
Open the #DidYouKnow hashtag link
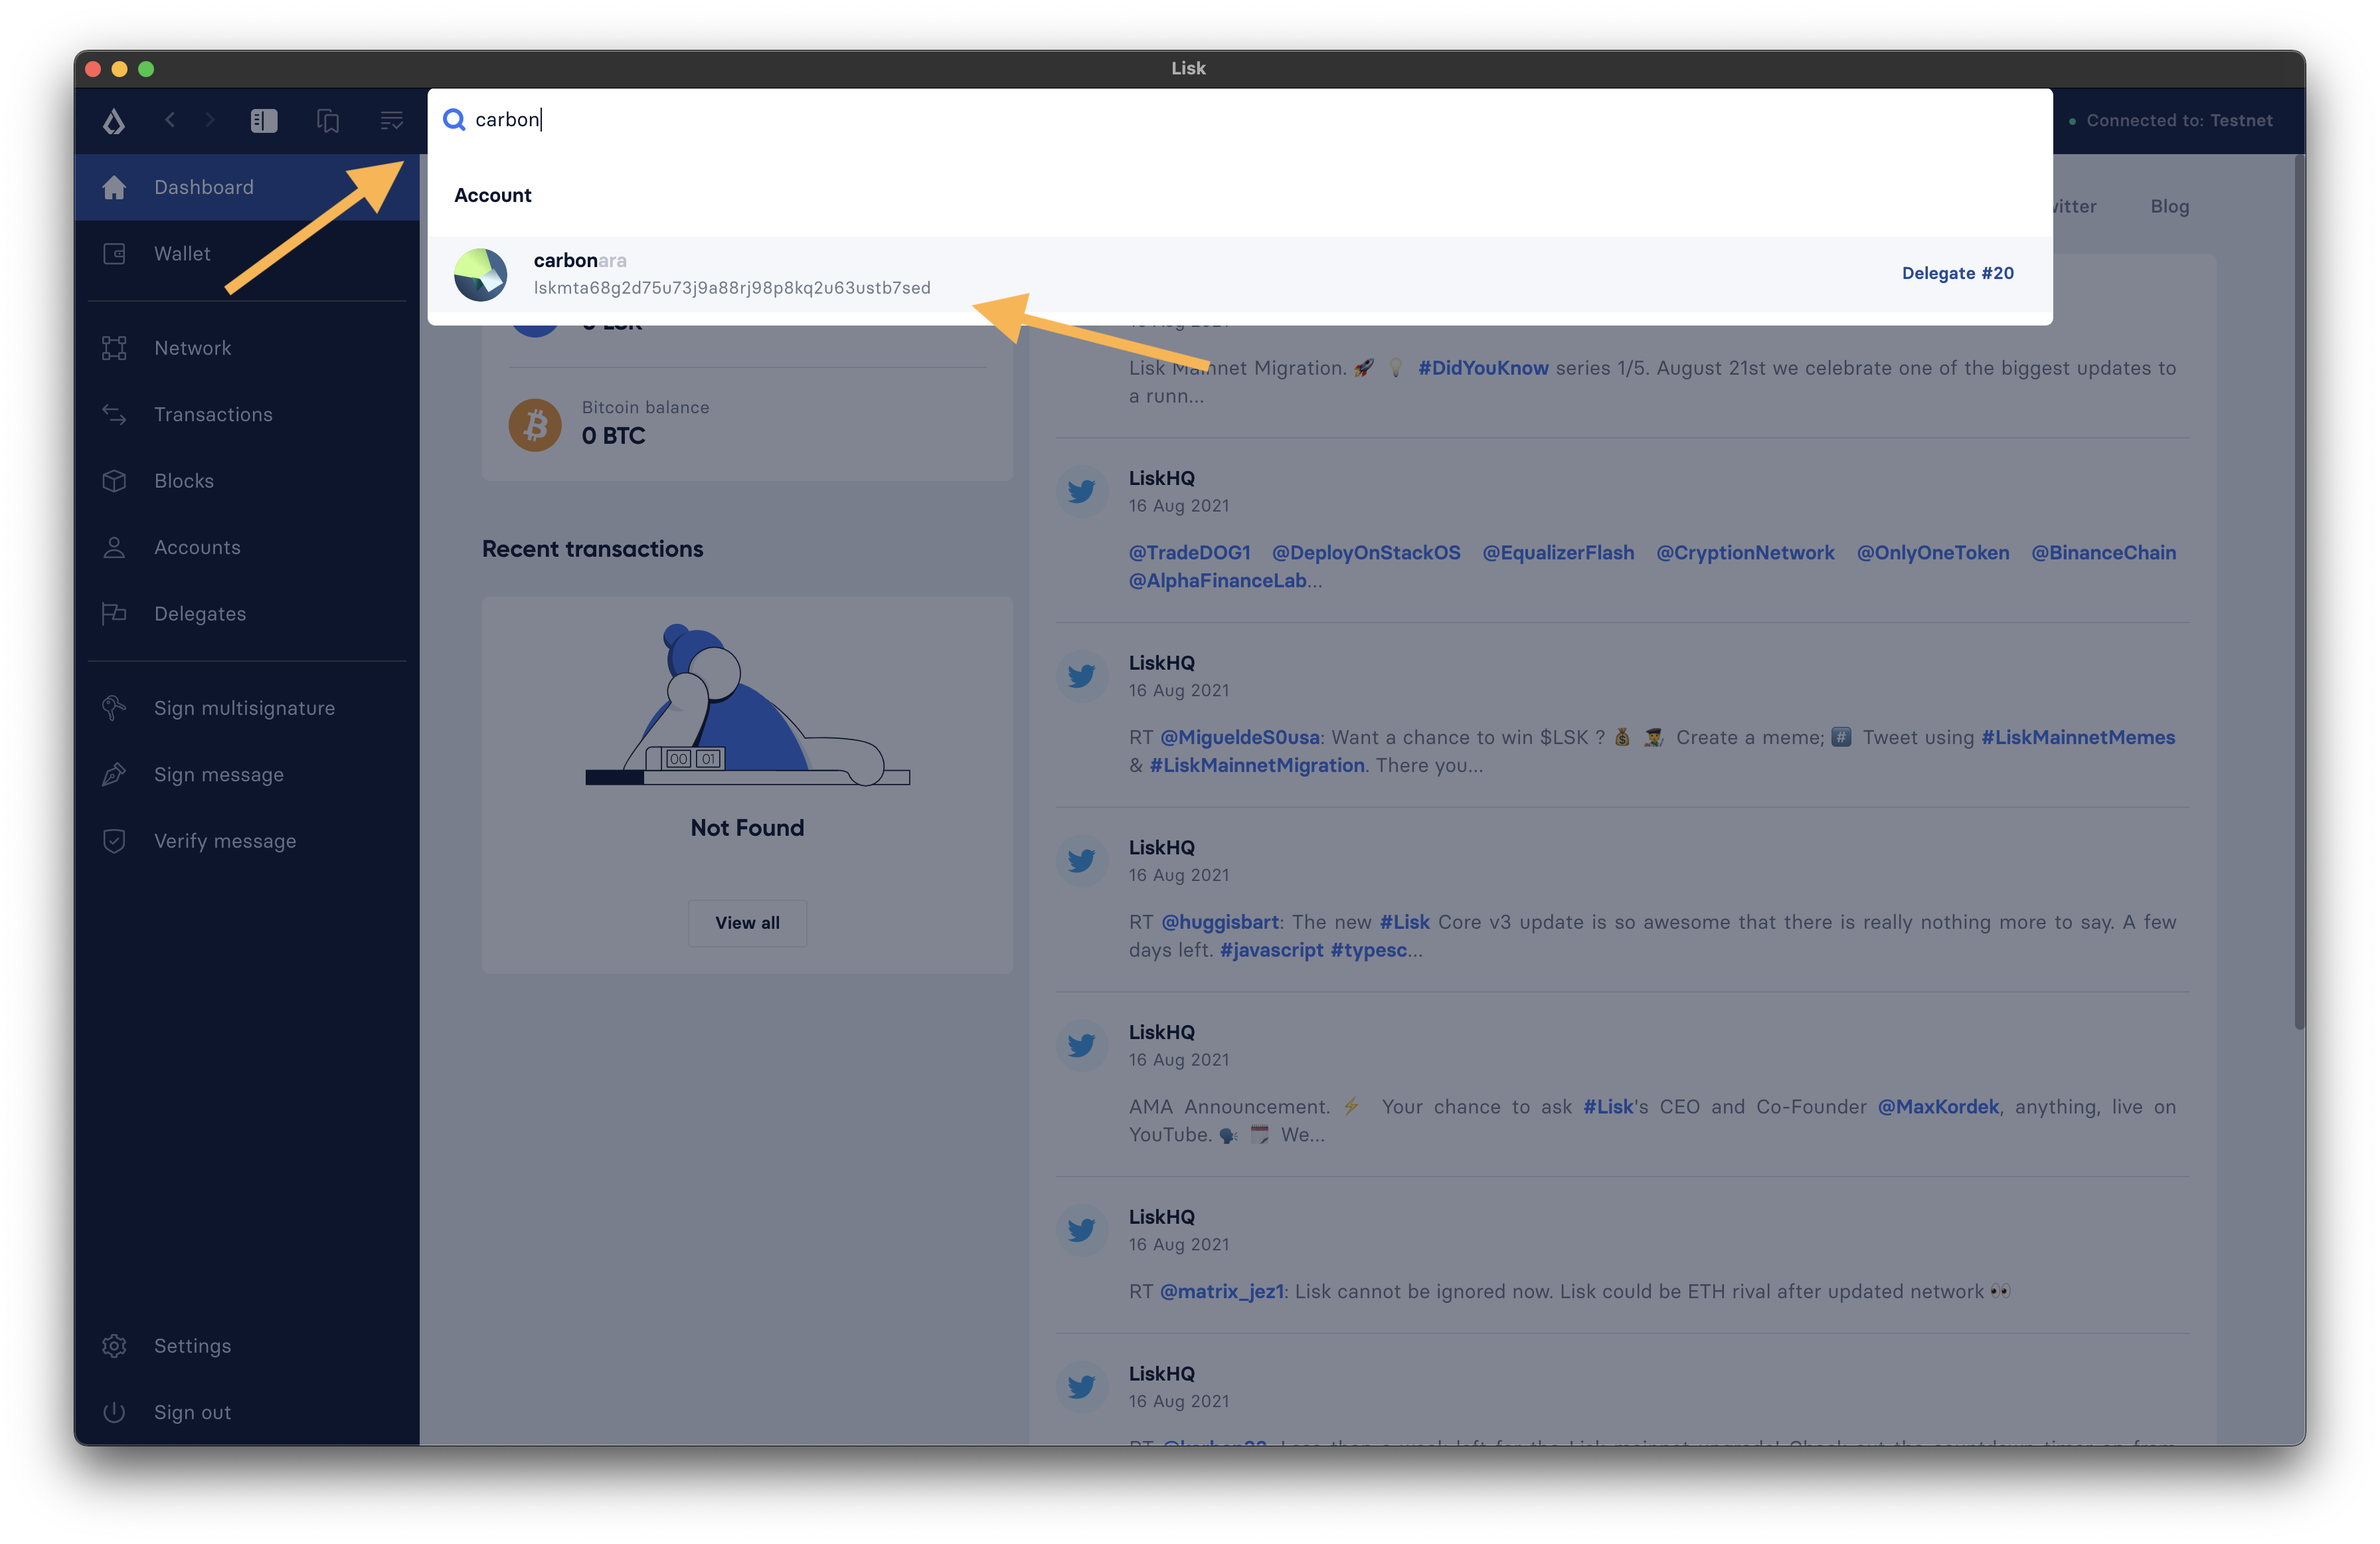coord(1483,368)
